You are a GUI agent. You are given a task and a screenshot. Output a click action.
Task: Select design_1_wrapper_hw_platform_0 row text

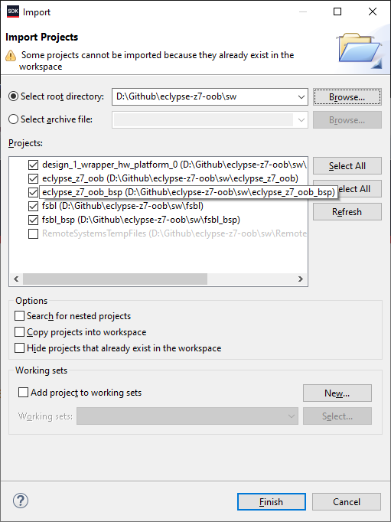click(174, 165)
